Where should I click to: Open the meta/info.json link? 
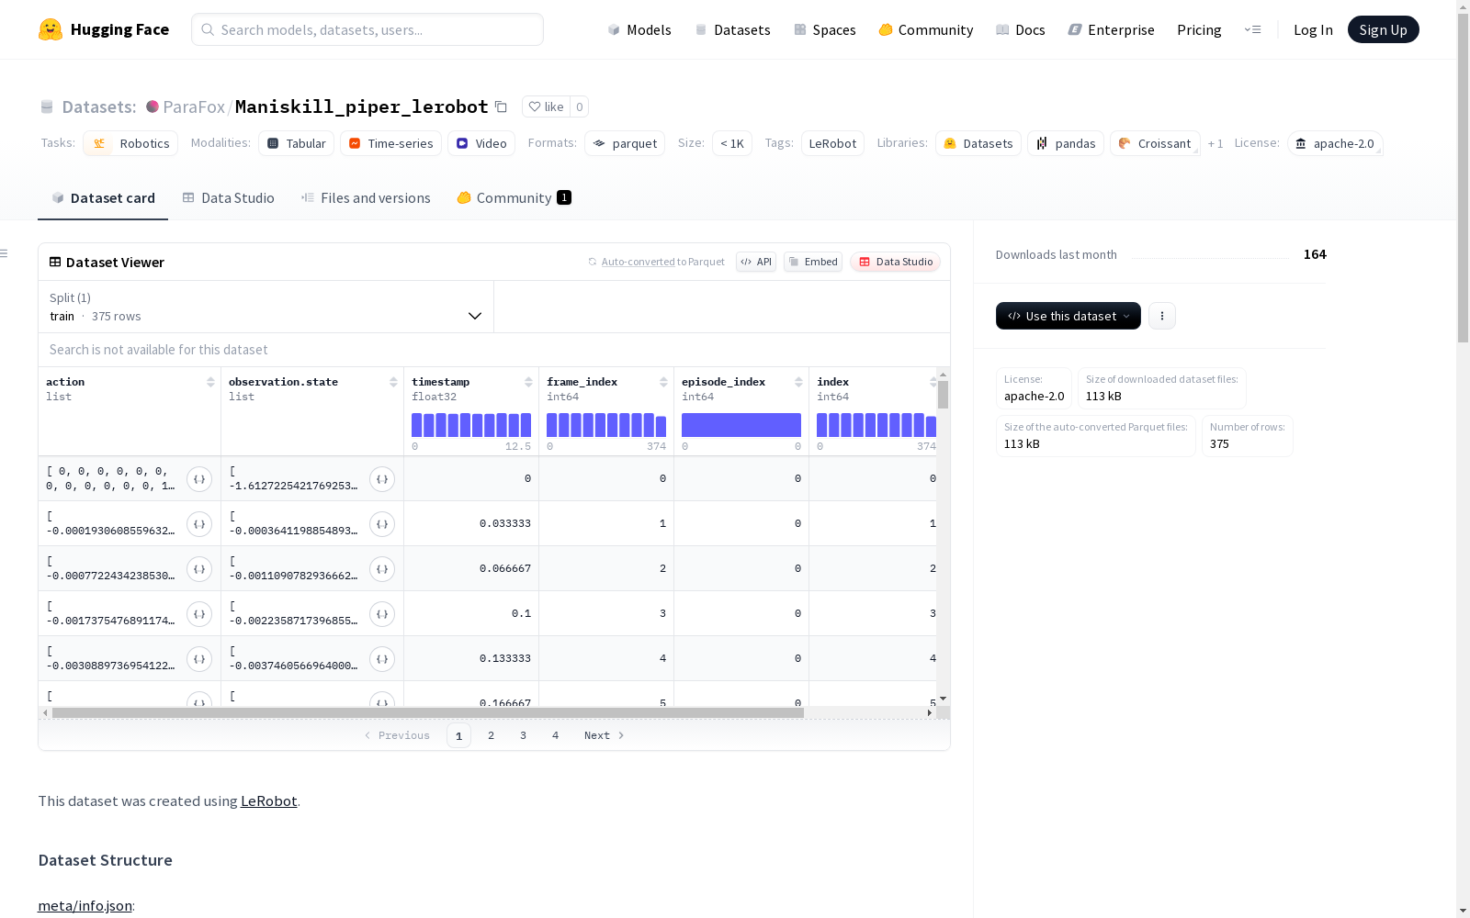point(85,905)
